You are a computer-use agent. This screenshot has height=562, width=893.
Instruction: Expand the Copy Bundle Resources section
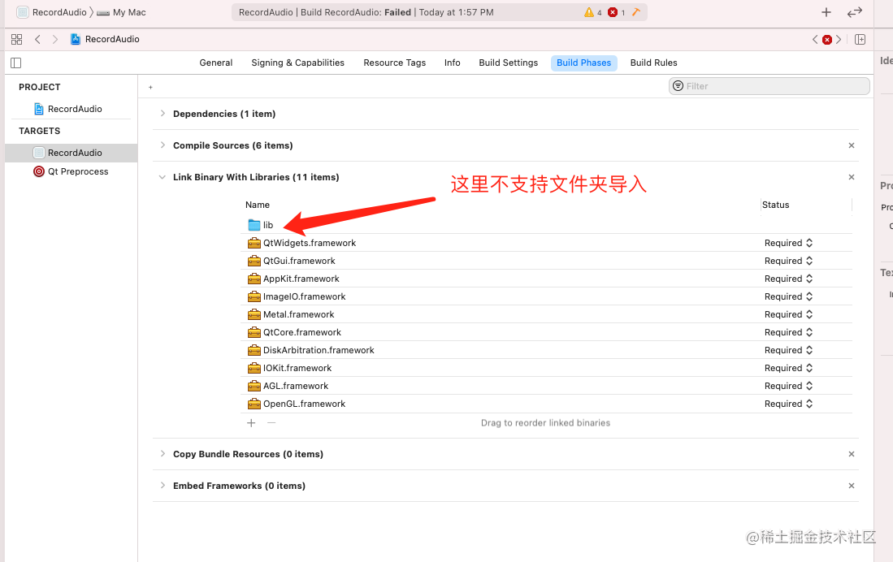click(163, 454)
